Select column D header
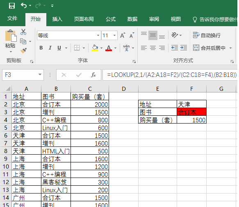 click(124, 89)
